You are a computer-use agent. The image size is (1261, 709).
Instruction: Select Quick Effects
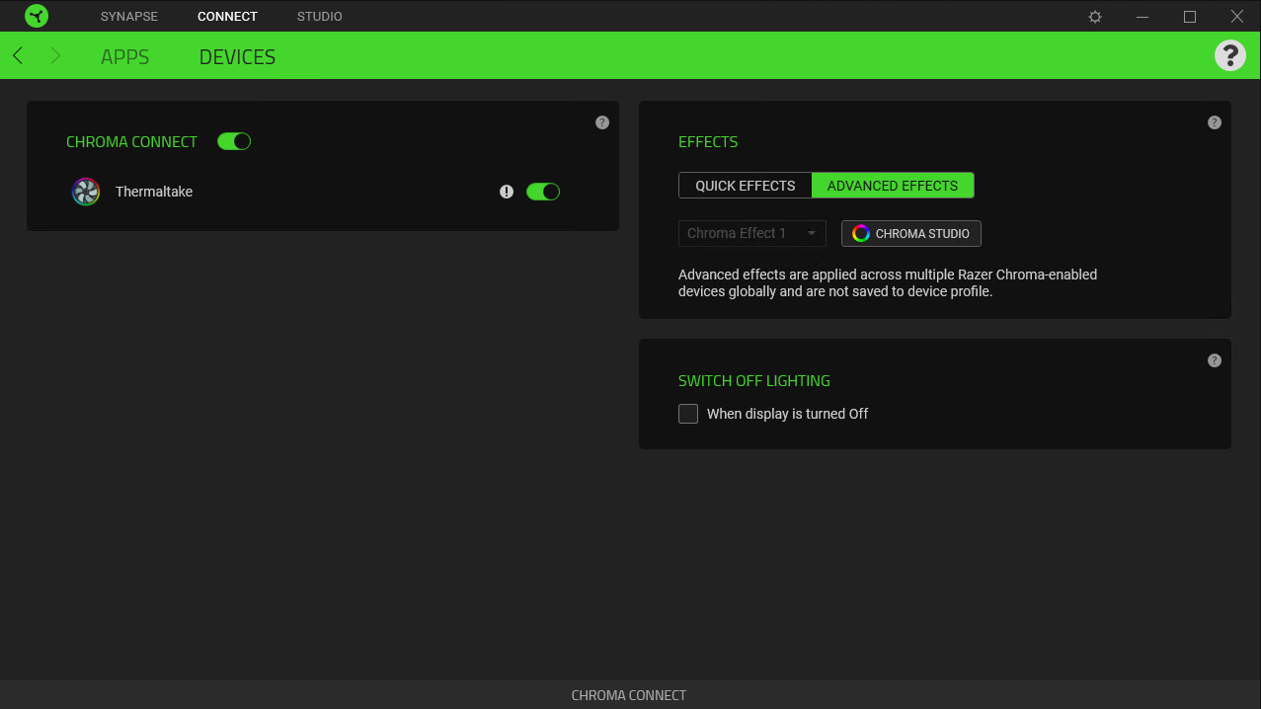[746, 186]
